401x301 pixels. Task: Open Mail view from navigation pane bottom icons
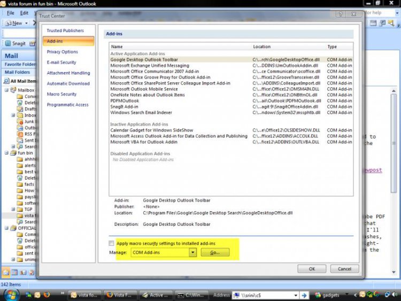[6, 272]
